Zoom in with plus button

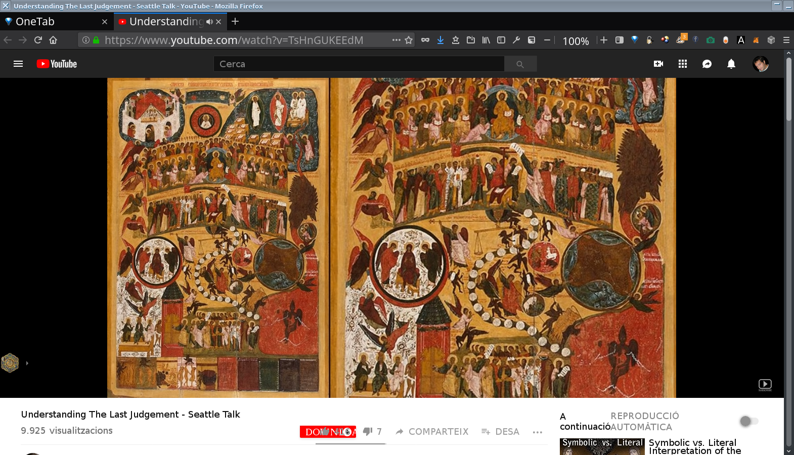(x=604, y=40)
